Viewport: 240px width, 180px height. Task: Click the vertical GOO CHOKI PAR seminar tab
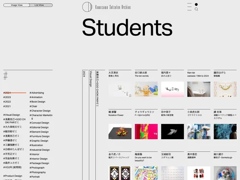97,89
